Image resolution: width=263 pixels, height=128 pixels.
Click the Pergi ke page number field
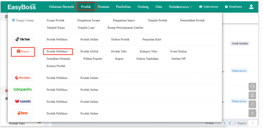tap(253, 123)
